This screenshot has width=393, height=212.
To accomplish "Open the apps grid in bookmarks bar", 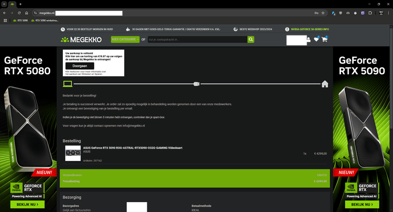I will pyautogui.click(x=5, y=20).
